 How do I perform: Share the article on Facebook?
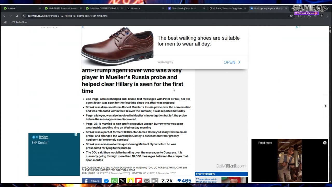[91, 181]
